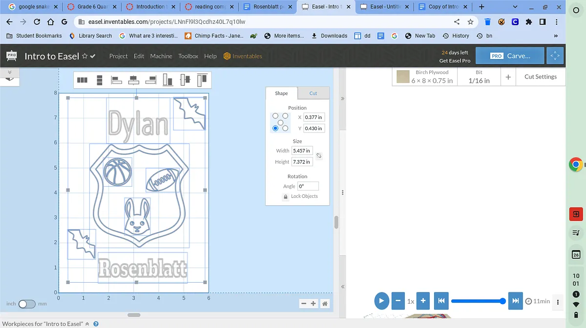Expand the Workpieces for Intro to Easel panel
The height and width of the screenshot is (328, 586).
(87, 324)
